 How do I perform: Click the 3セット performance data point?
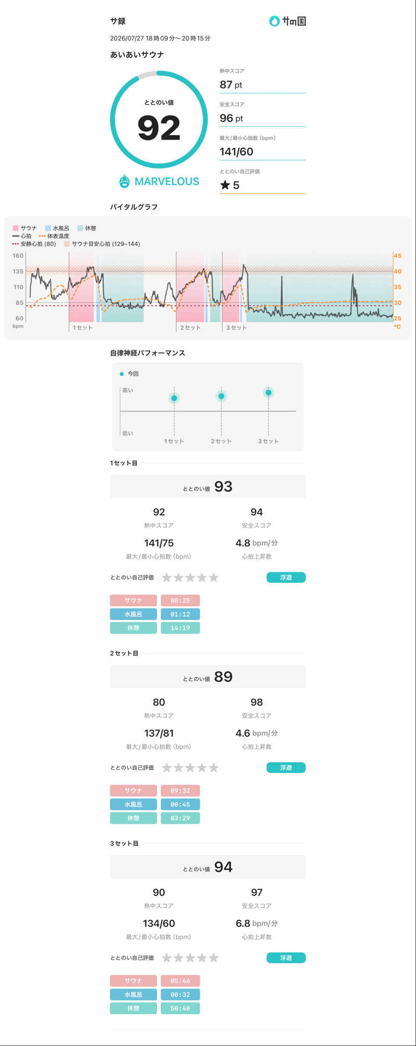pyautogui.click(x=268, y=393)
